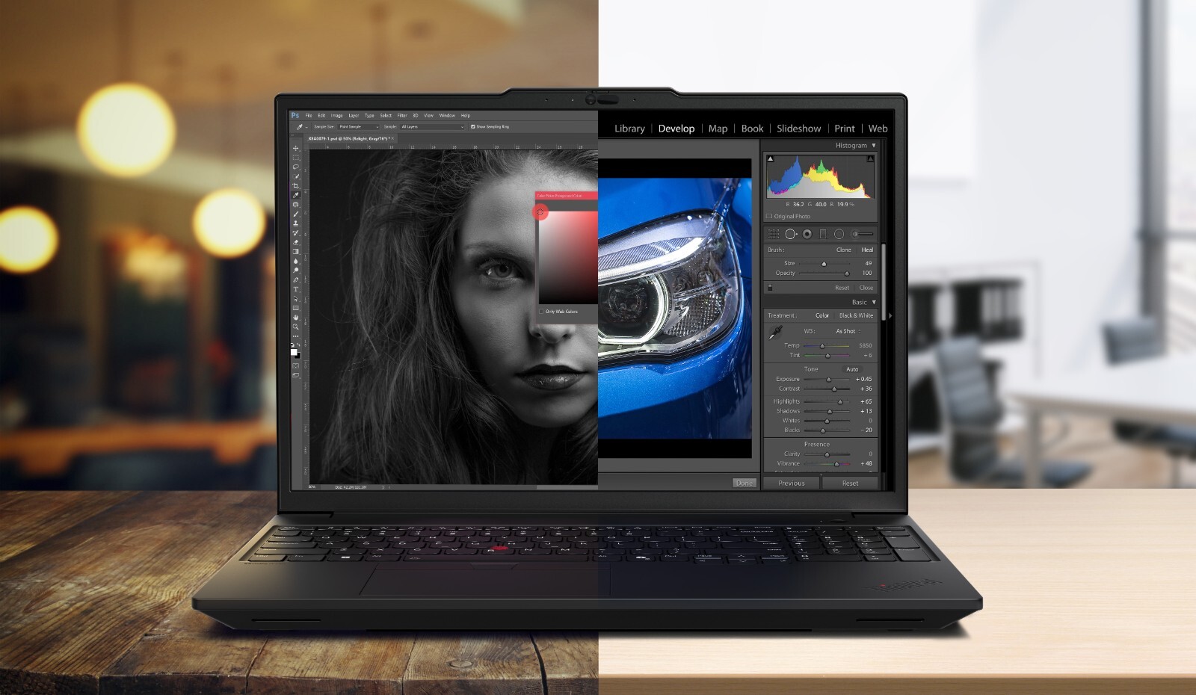
Task: Select the Lasso tool
Action: pos(296,167)
